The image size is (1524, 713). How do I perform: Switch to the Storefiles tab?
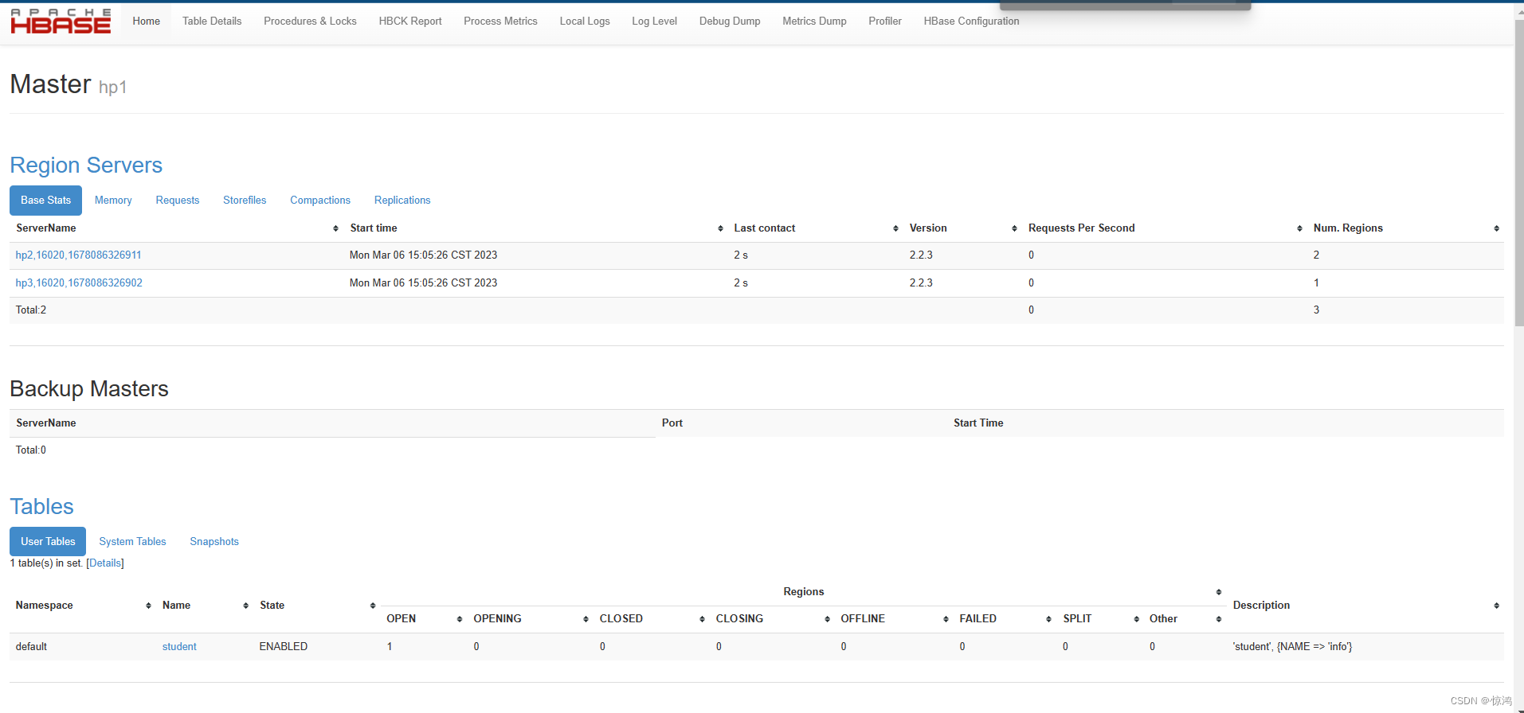(x=245, y=201)
